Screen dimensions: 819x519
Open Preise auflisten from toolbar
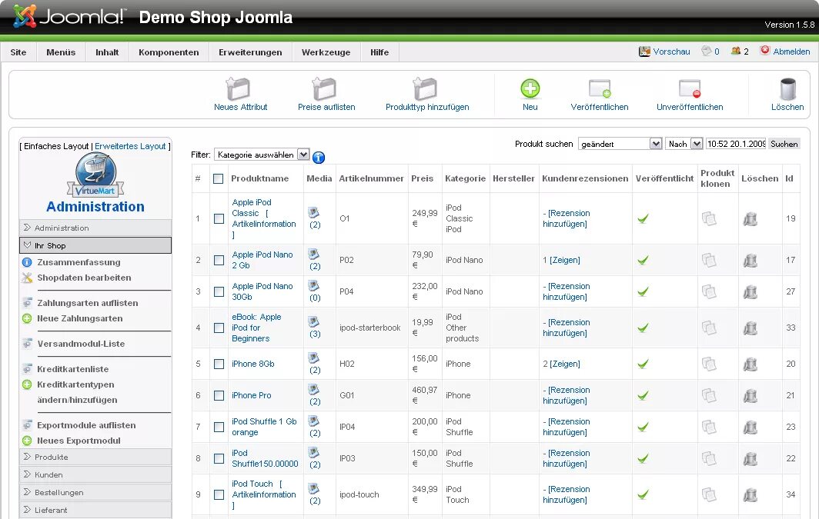[x=325, y=89]
